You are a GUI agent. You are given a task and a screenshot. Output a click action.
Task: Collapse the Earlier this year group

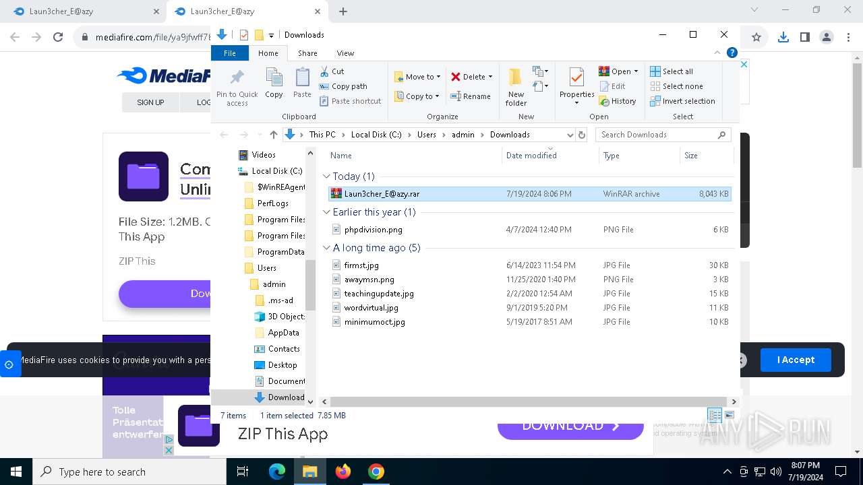click(326, 212)
